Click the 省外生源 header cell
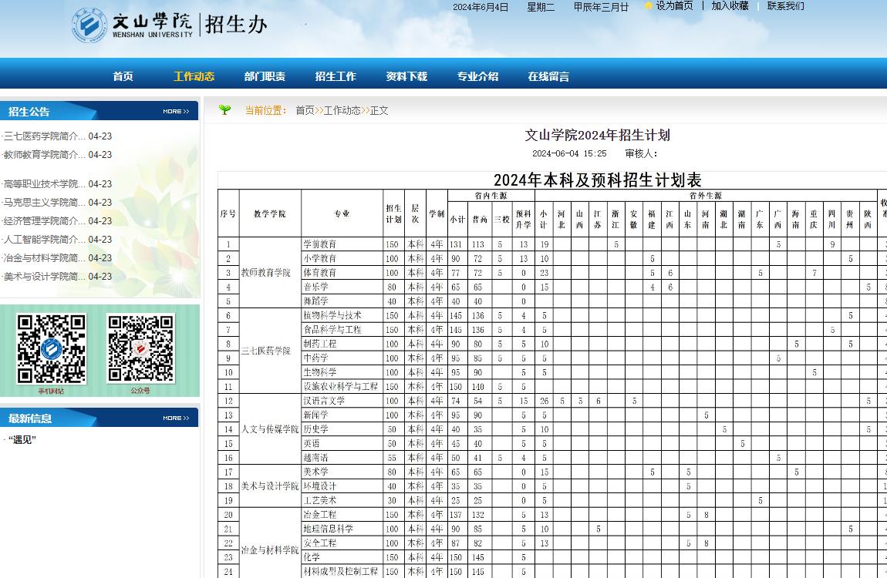 706,196
